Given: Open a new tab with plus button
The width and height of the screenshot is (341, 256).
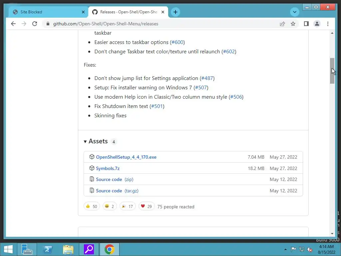Looking at the screenshot, I should (x=175, y=12).
